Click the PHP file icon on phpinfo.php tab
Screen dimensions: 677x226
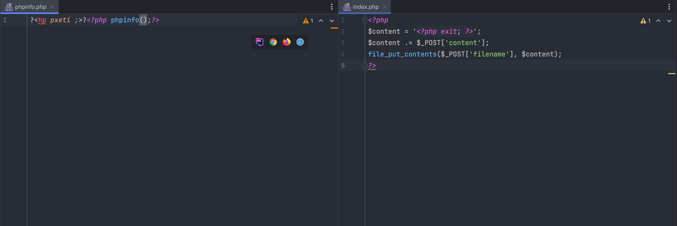(x=9, y=7)
